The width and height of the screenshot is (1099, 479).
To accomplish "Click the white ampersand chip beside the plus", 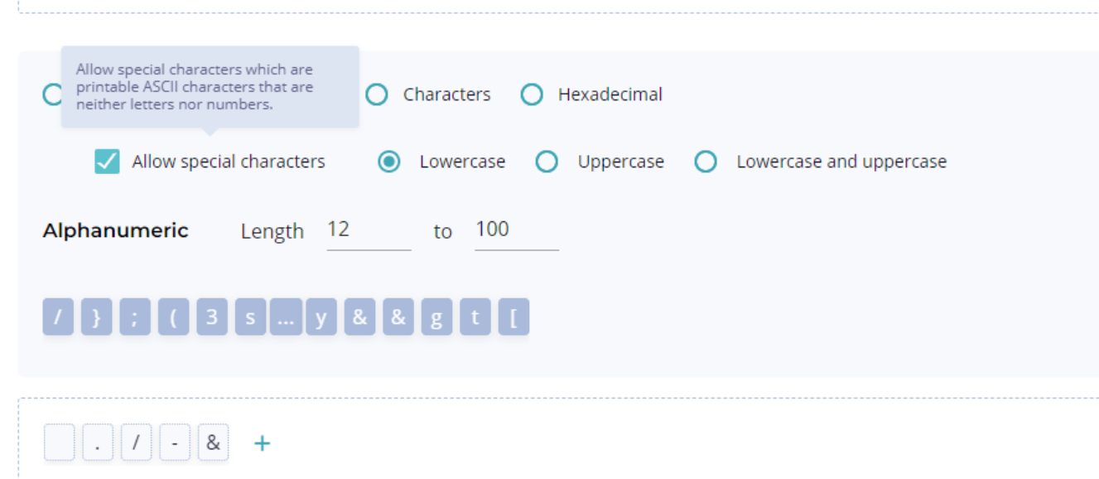I will point(213,443).
